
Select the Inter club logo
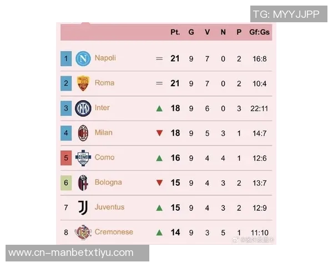tap(83, 108)
